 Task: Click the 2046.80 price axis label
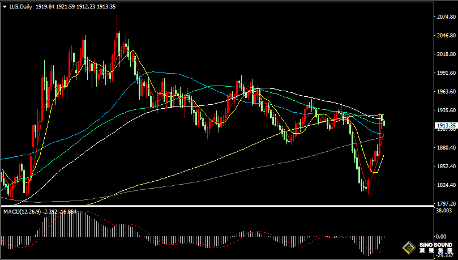pos(446,36)
